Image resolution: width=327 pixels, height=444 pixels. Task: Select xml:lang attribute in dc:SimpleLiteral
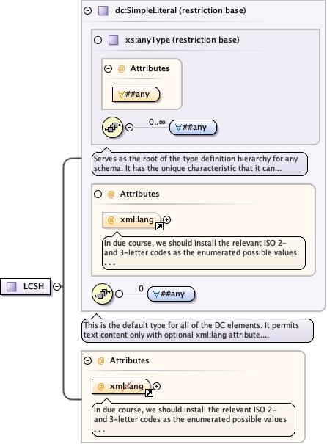click(131, 220)
